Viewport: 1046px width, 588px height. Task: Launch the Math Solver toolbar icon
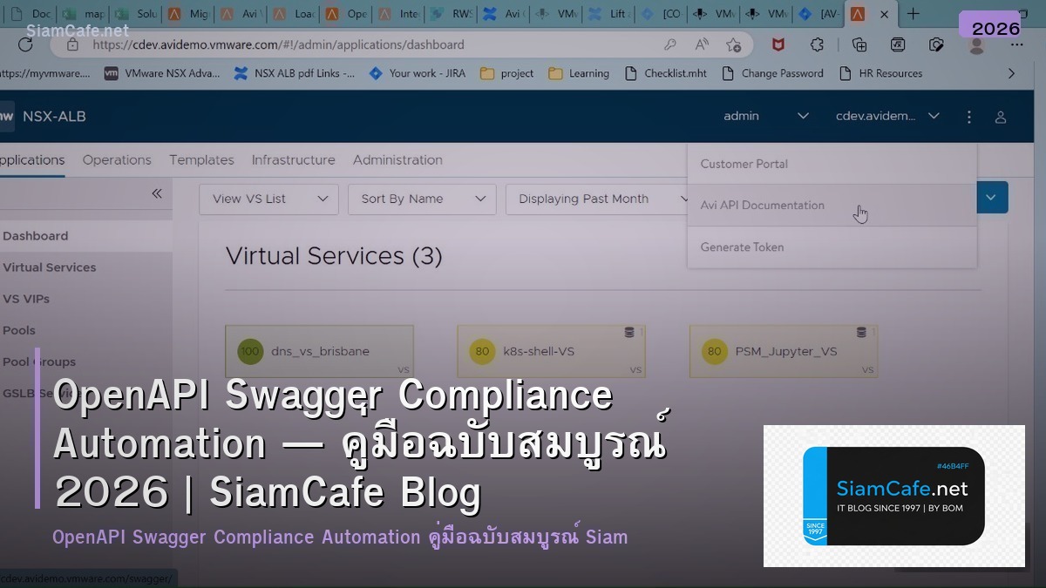[x=898, y=44]
